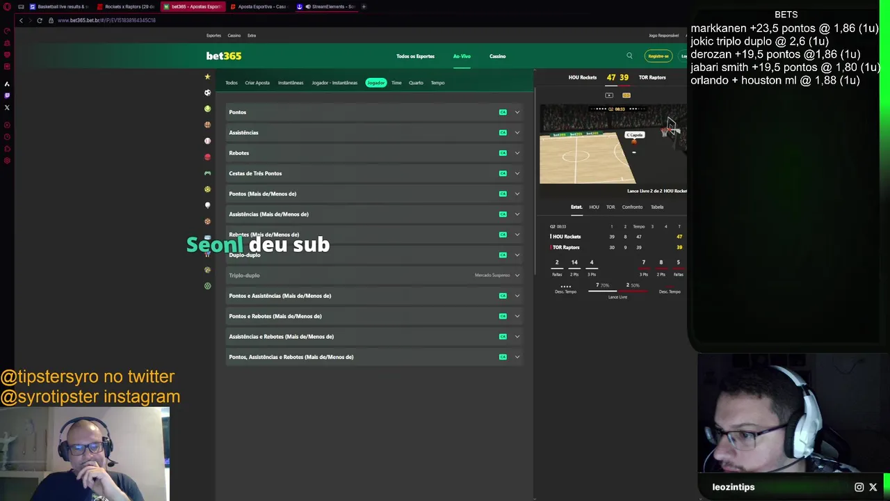Select the baseball sport icon
This screenshot has height=501, width=890.
click(x=207, y=141)
